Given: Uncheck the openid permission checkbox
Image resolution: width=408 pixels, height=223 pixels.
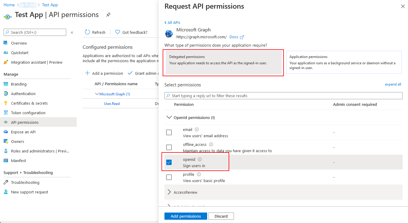Looking at the screenshot, I should [x=169, y=162].
